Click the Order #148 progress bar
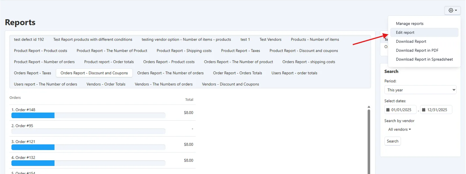 pos(88,116)
